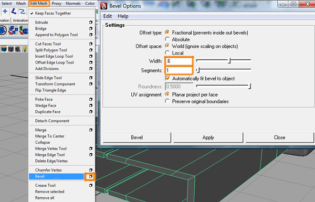Open the Color menu
The height and width of the screenshot is (202, 315).
[90, 4]
